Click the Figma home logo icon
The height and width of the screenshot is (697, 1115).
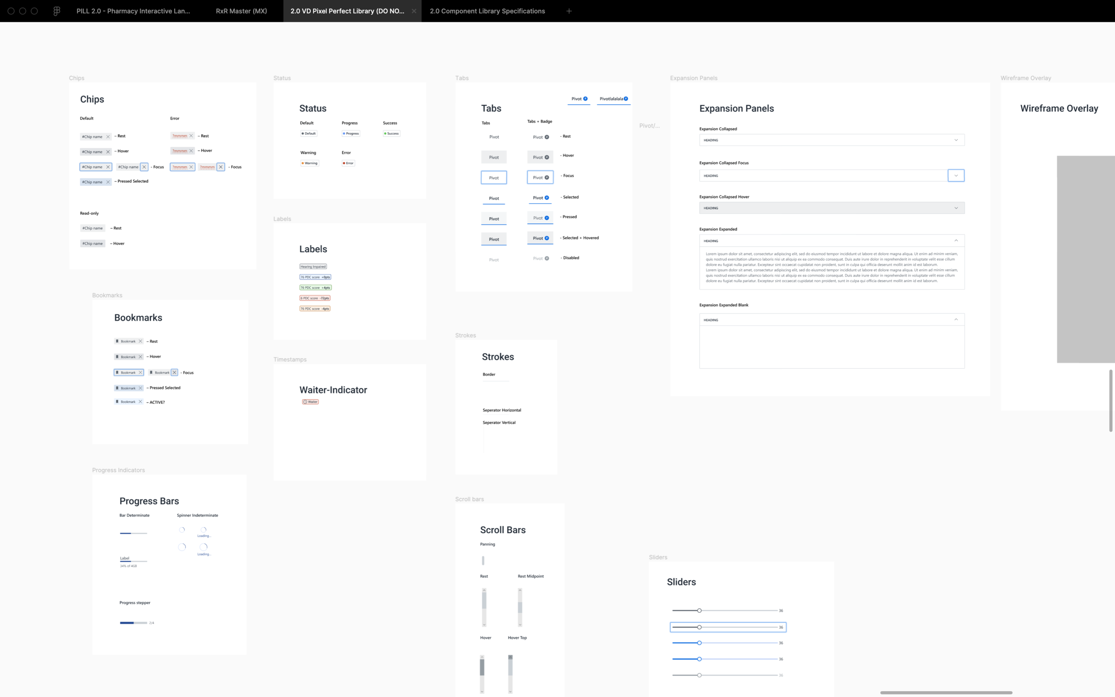[x=57, y=11]
